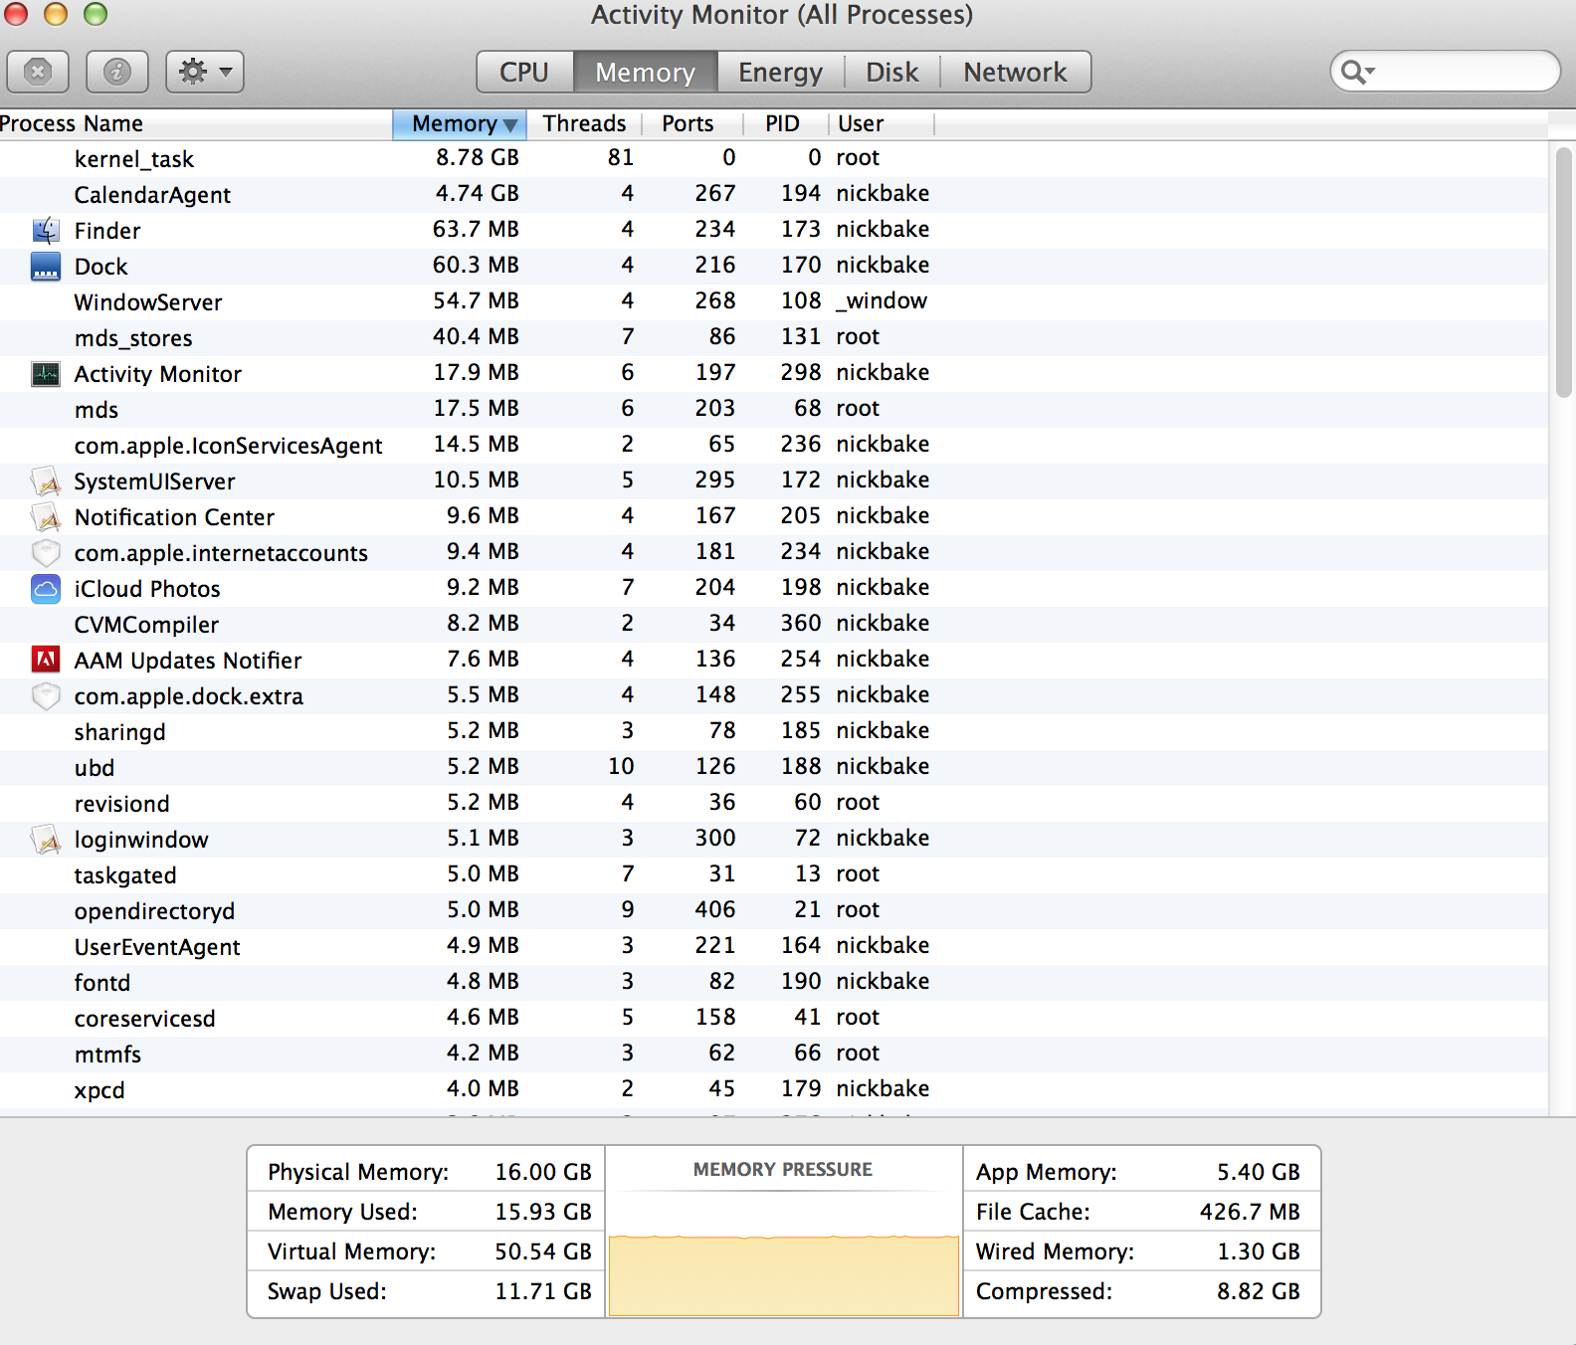Switch to the Network tab
1576x1345 pixels.
[1015, 72]
